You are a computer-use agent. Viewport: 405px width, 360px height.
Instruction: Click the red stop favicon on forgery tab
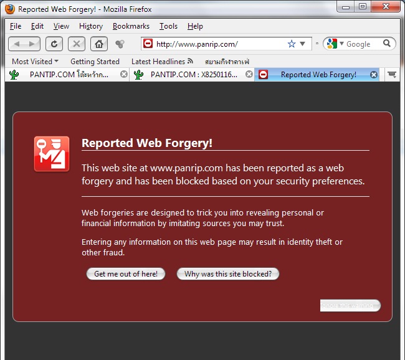point(263,75)
